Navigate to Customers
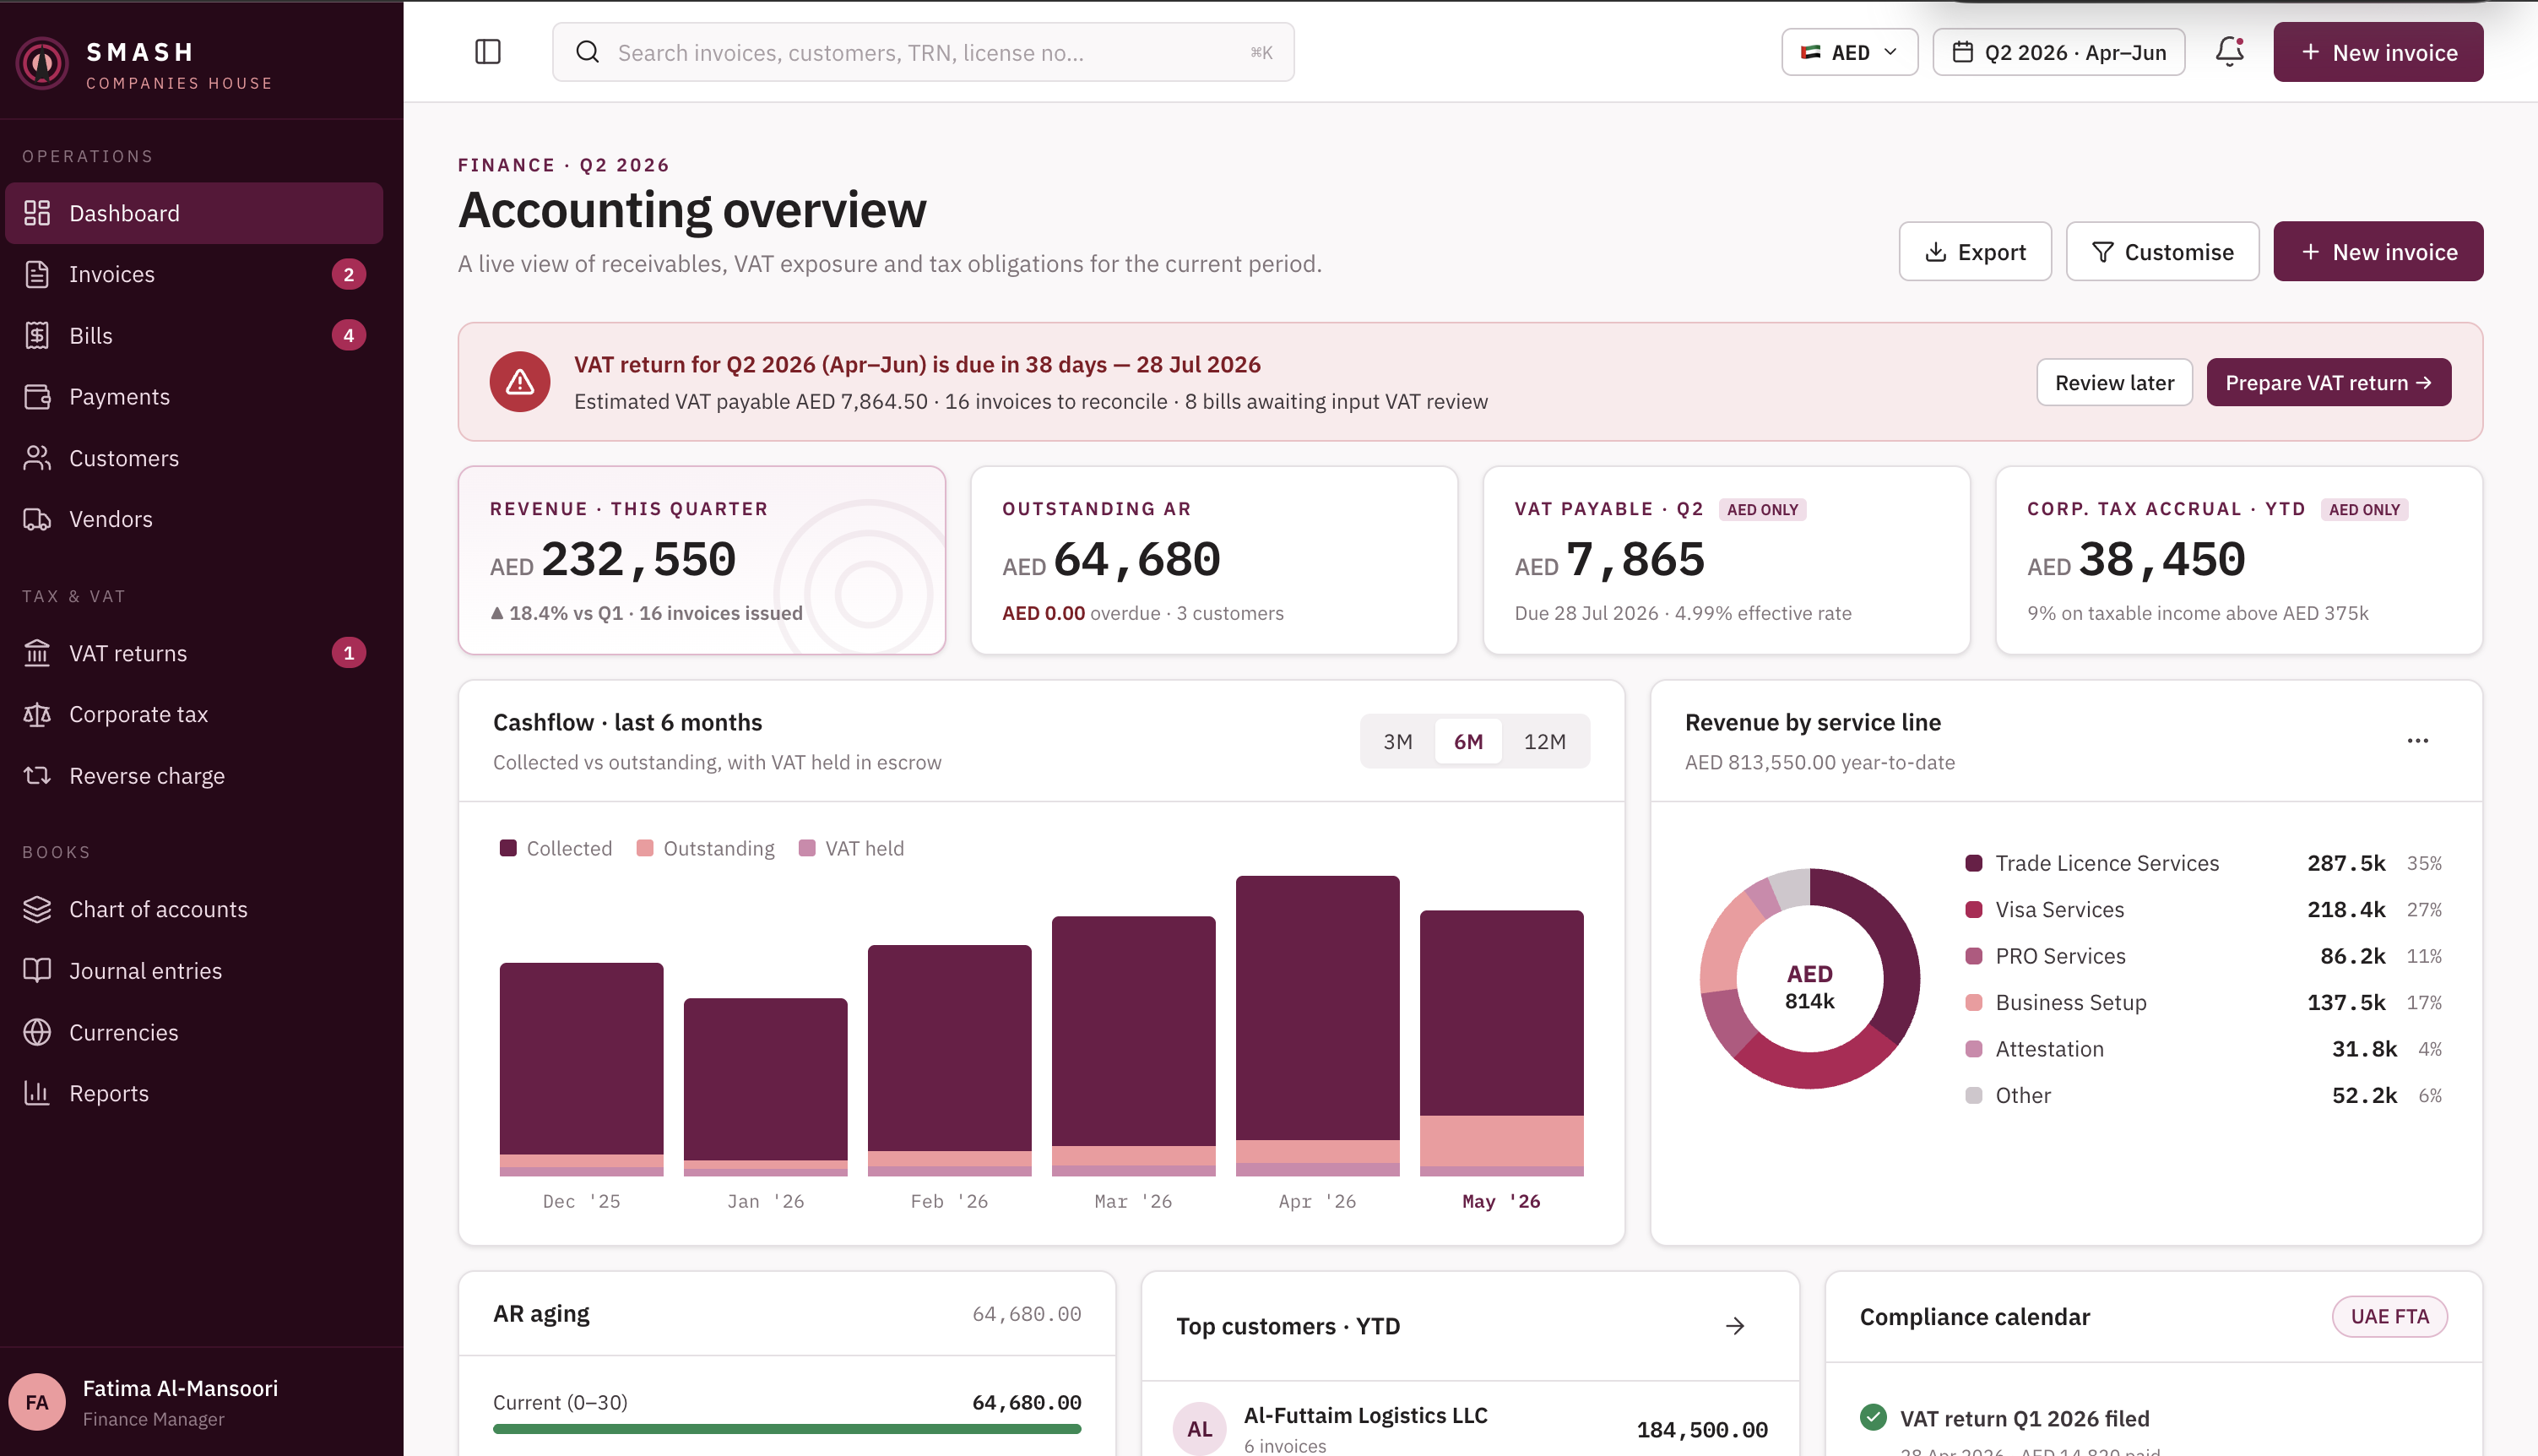This screenshot has height=1456, width=2538. click(194, 458)
